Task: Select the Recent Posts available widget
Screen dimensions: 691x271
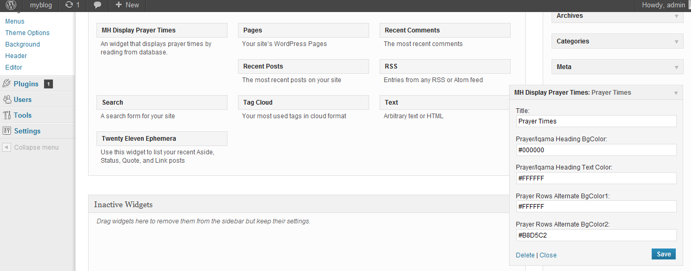Action: (304, 66)
